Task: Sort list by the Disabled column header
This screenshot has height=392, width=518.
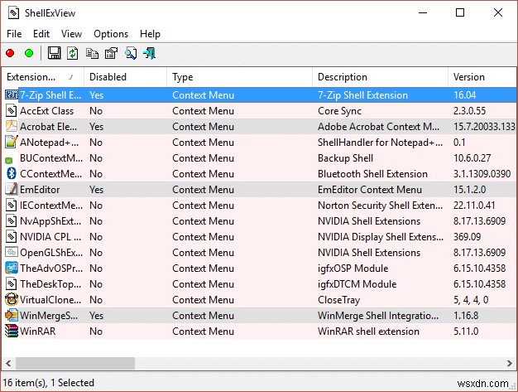Action: click(124, 77)
